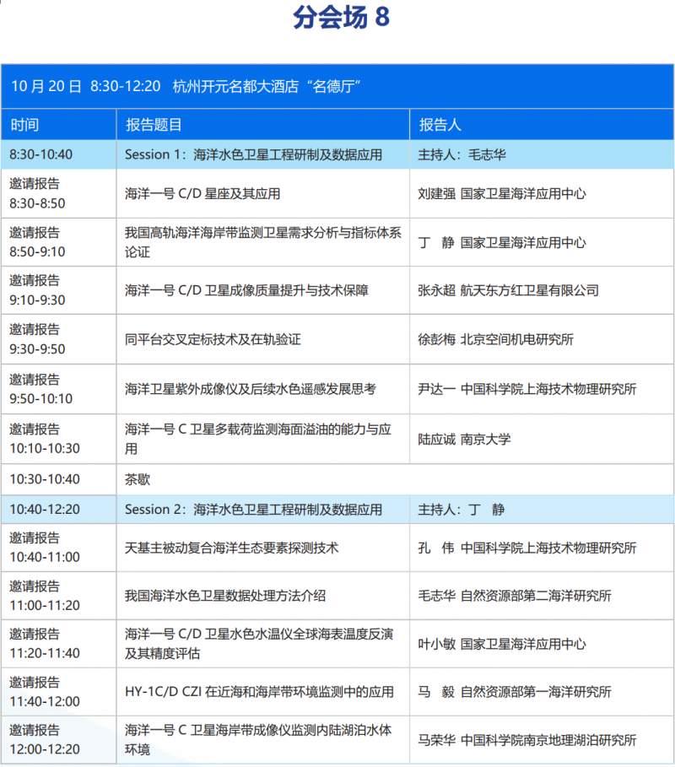
Task: Select speaker '张永超 航天东方红卫星有限公司'
Action: [508, 290]
